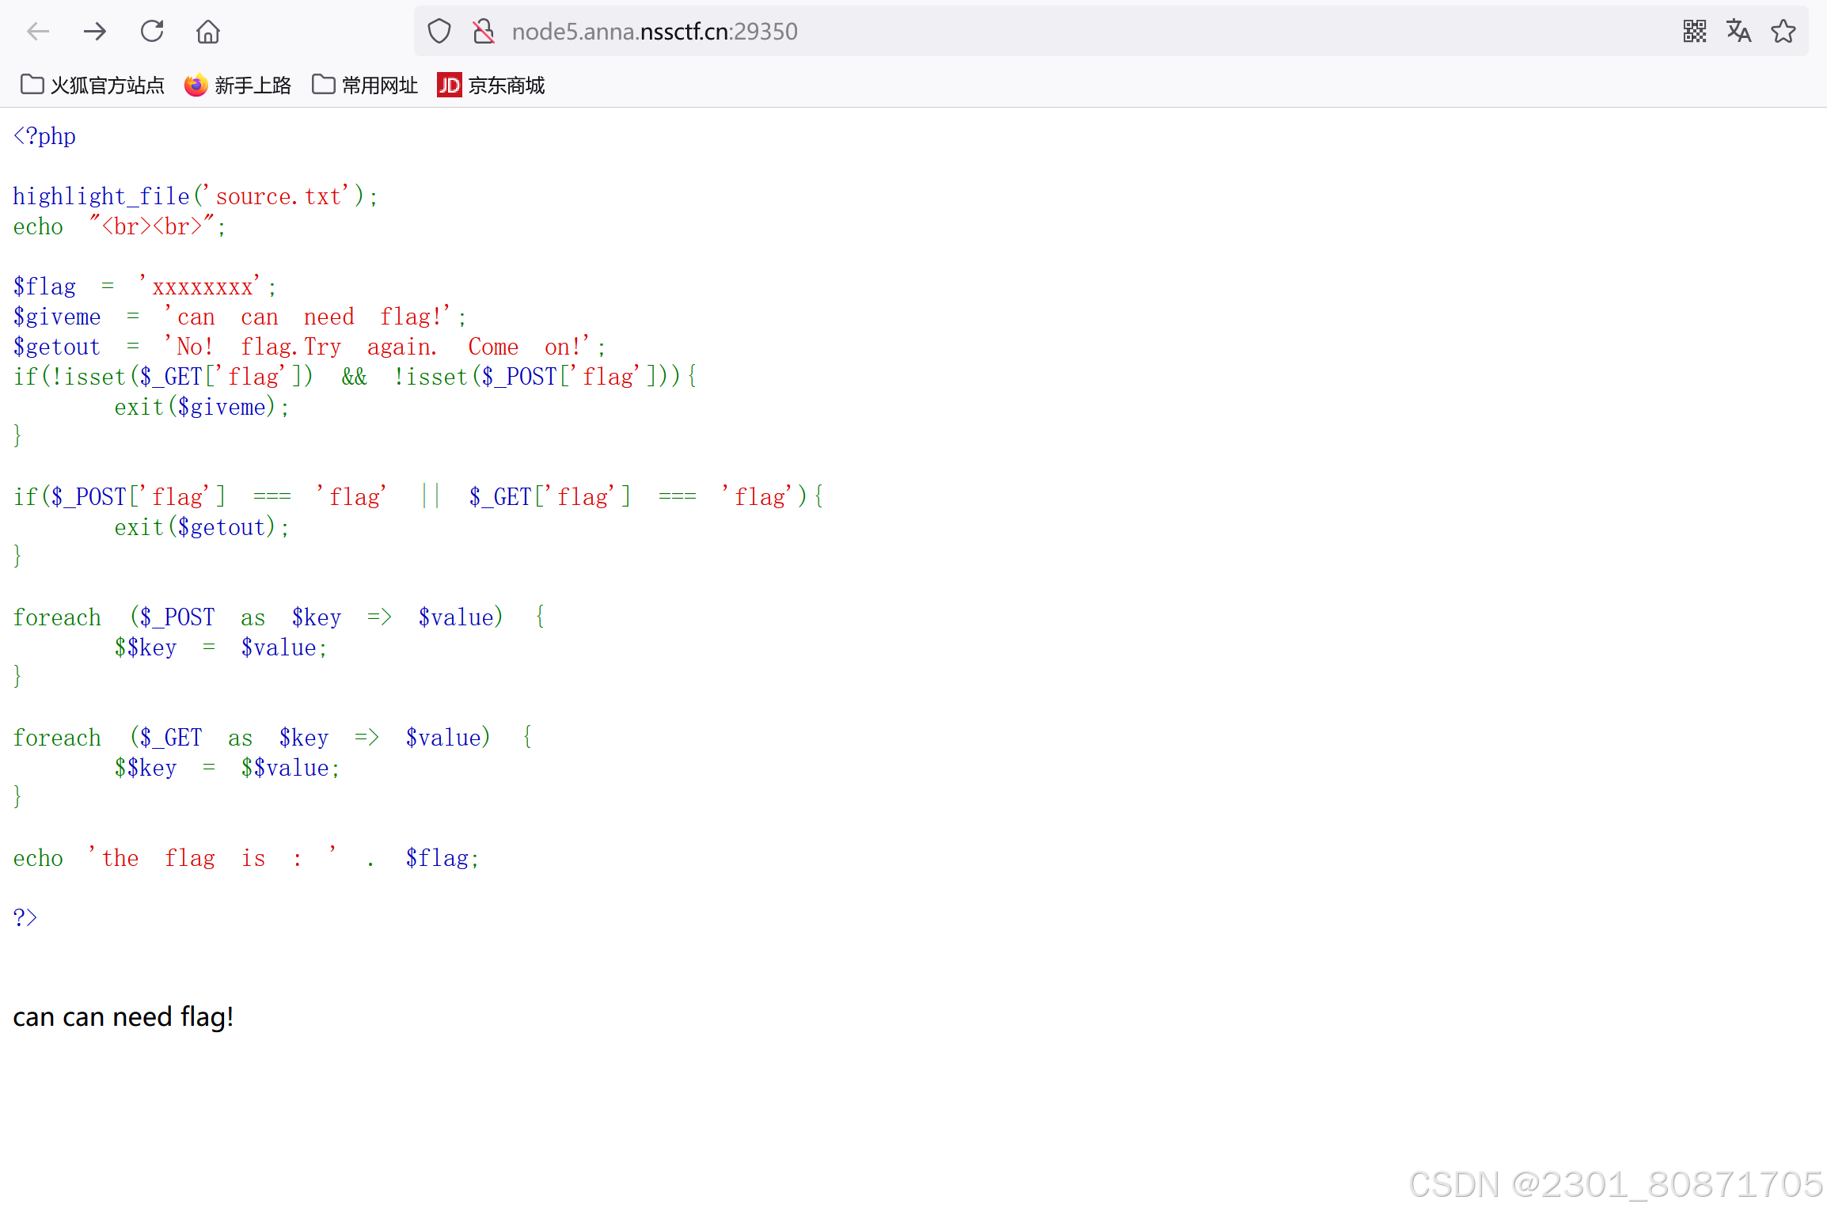
Task: Open the tracking protection shield icon
Action: point(439,32)
